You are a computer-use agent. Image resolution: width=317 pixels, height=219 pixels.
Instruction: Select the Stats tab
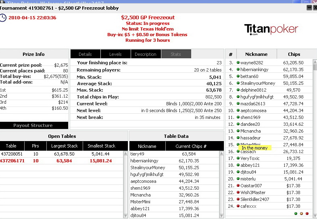176,54
